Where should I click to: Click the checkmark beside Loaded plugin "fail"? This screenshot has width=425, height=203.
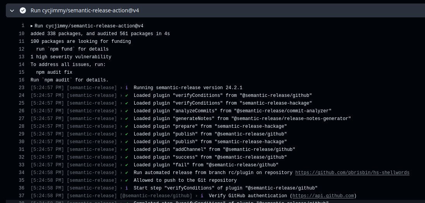[x=127, y=165]
